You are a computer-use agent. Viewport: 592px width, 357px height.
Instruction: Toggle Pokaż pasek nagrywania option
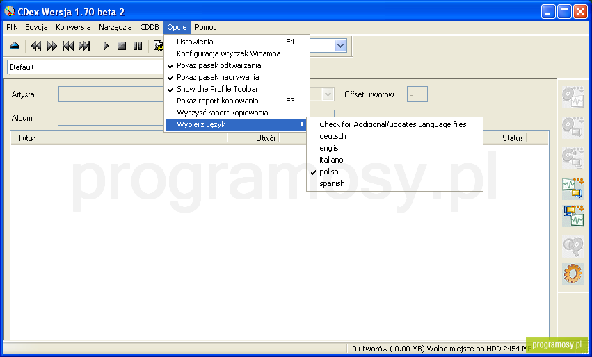click(x=237, y=77)
